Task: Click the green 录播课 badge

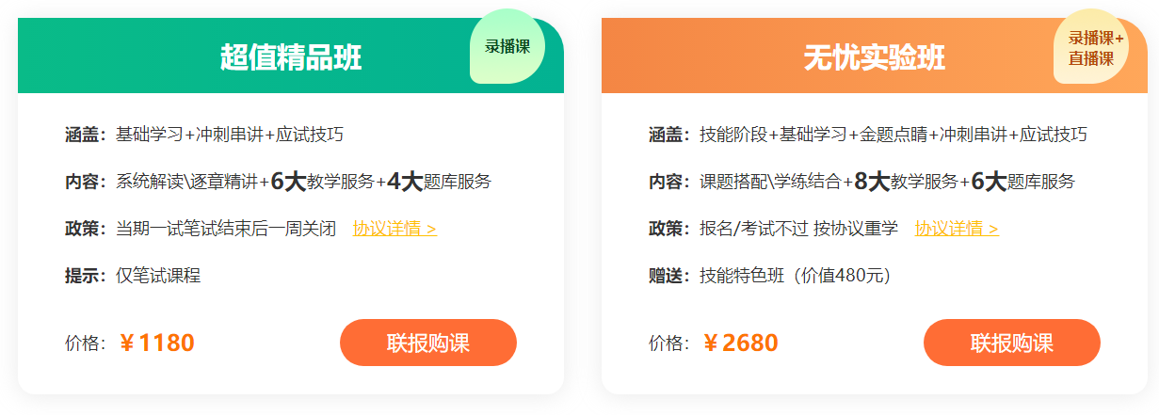Action: pyautogui.click(x=507, y=46)
